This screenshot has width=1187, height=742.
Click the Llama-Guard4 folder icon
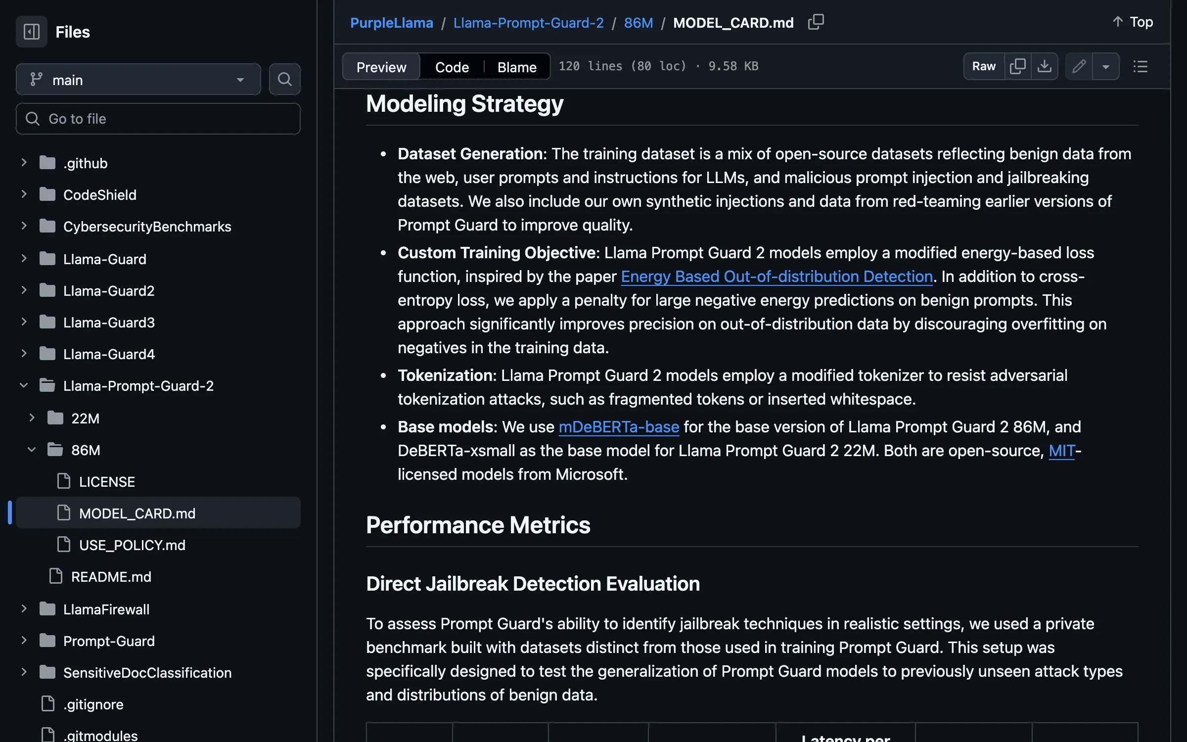click(47, 354)
